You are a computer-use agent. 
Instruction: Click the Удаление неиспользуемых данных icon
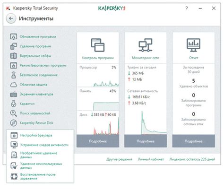pos(14,166)
